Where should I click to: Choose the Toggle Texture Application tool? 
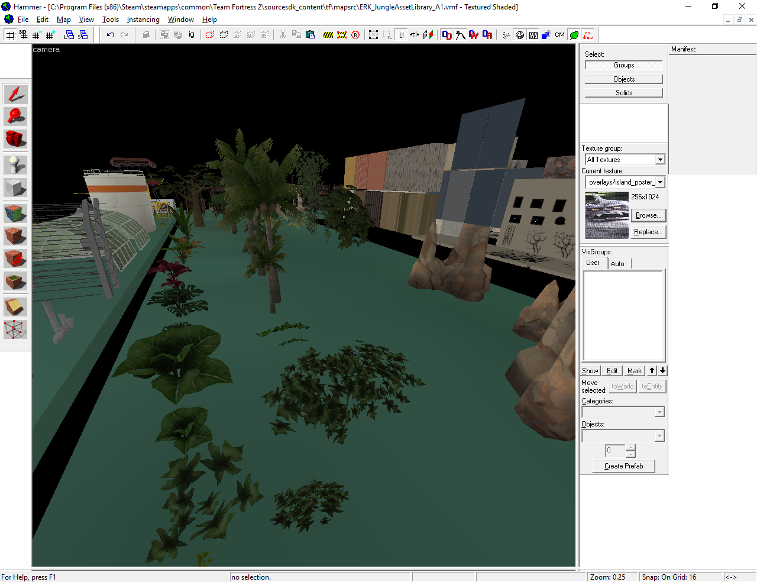[x=15, y=213]
